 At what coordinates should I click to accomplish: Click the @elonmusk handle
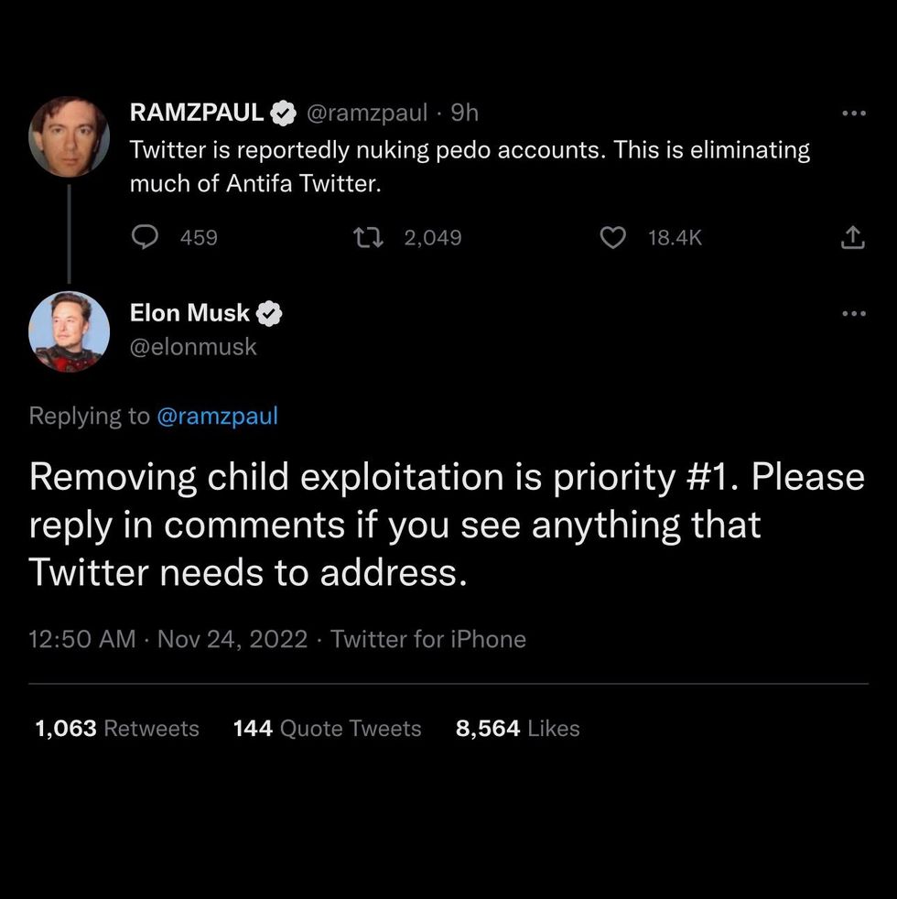(194, 347)
